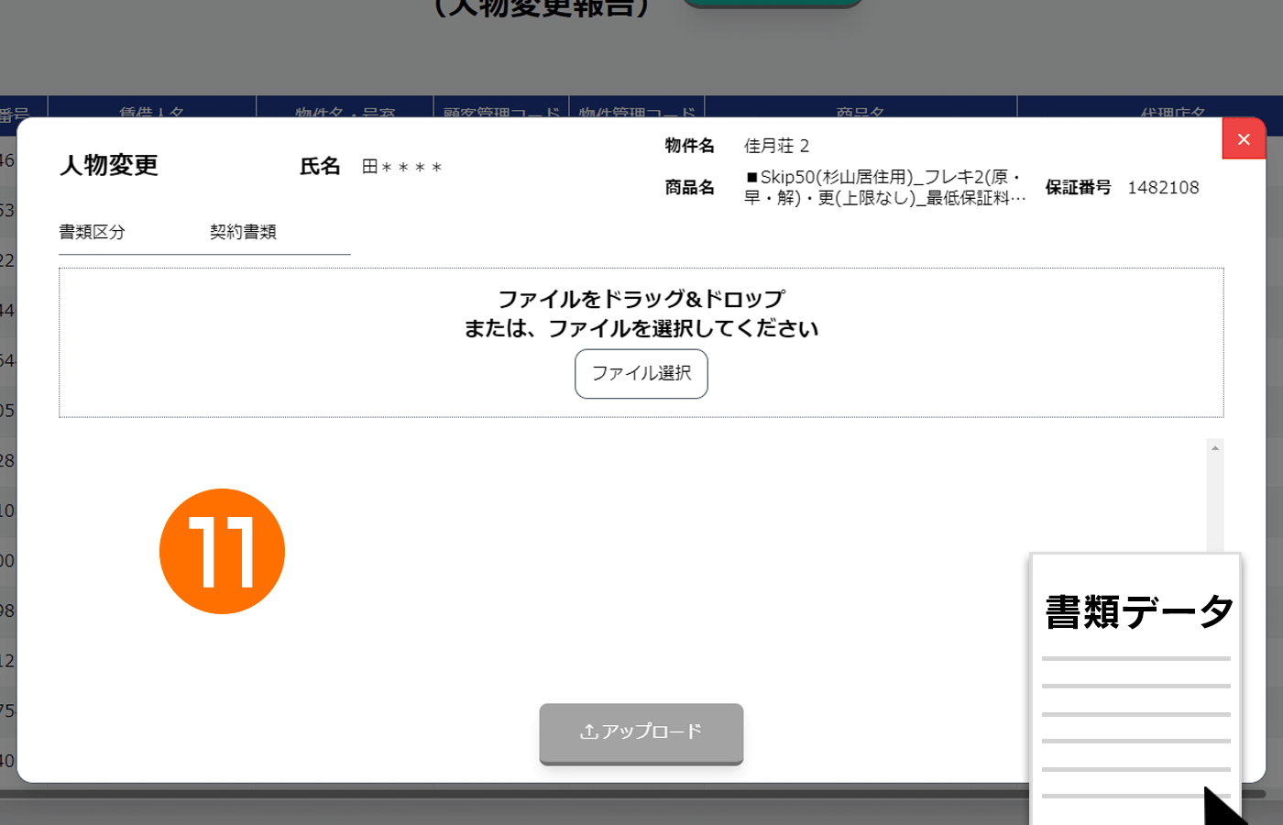The image size is (1283, 825).
Task: Click the 物件名・号室 column header
Action: pyautogui.click(x=345, y=111)
